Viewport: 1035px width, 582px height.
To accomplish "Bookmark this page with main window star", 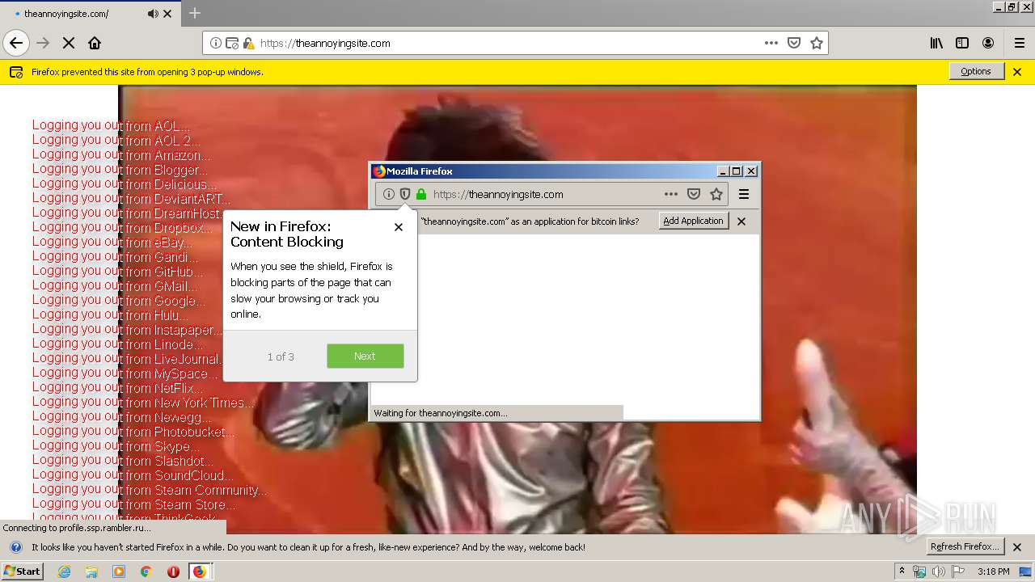I will 817,43.
